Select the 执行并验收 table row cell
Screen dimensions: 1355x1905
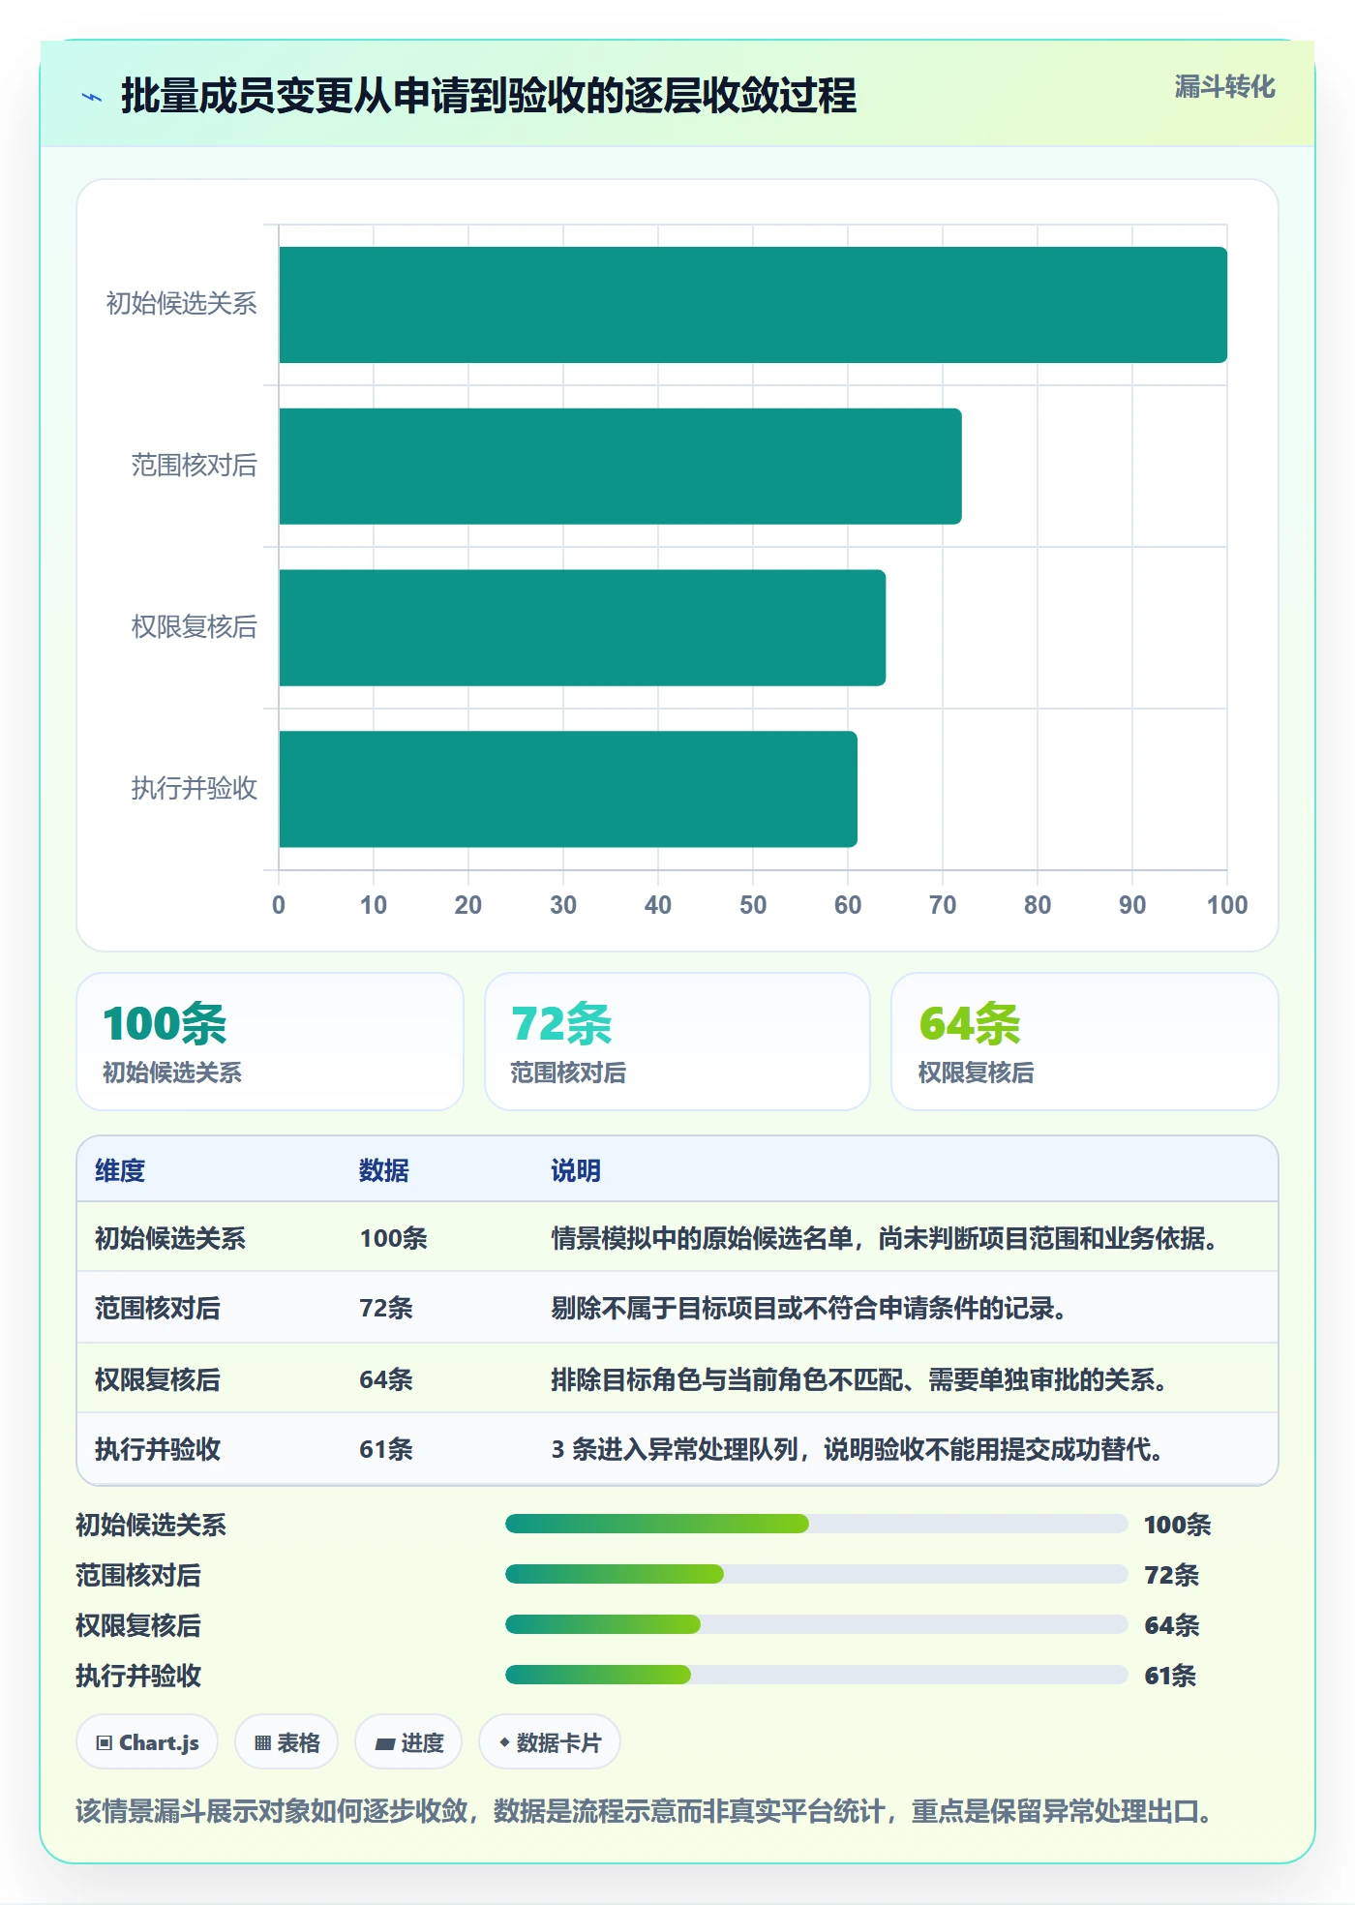pyautogui.click(x=158, y=1449)
